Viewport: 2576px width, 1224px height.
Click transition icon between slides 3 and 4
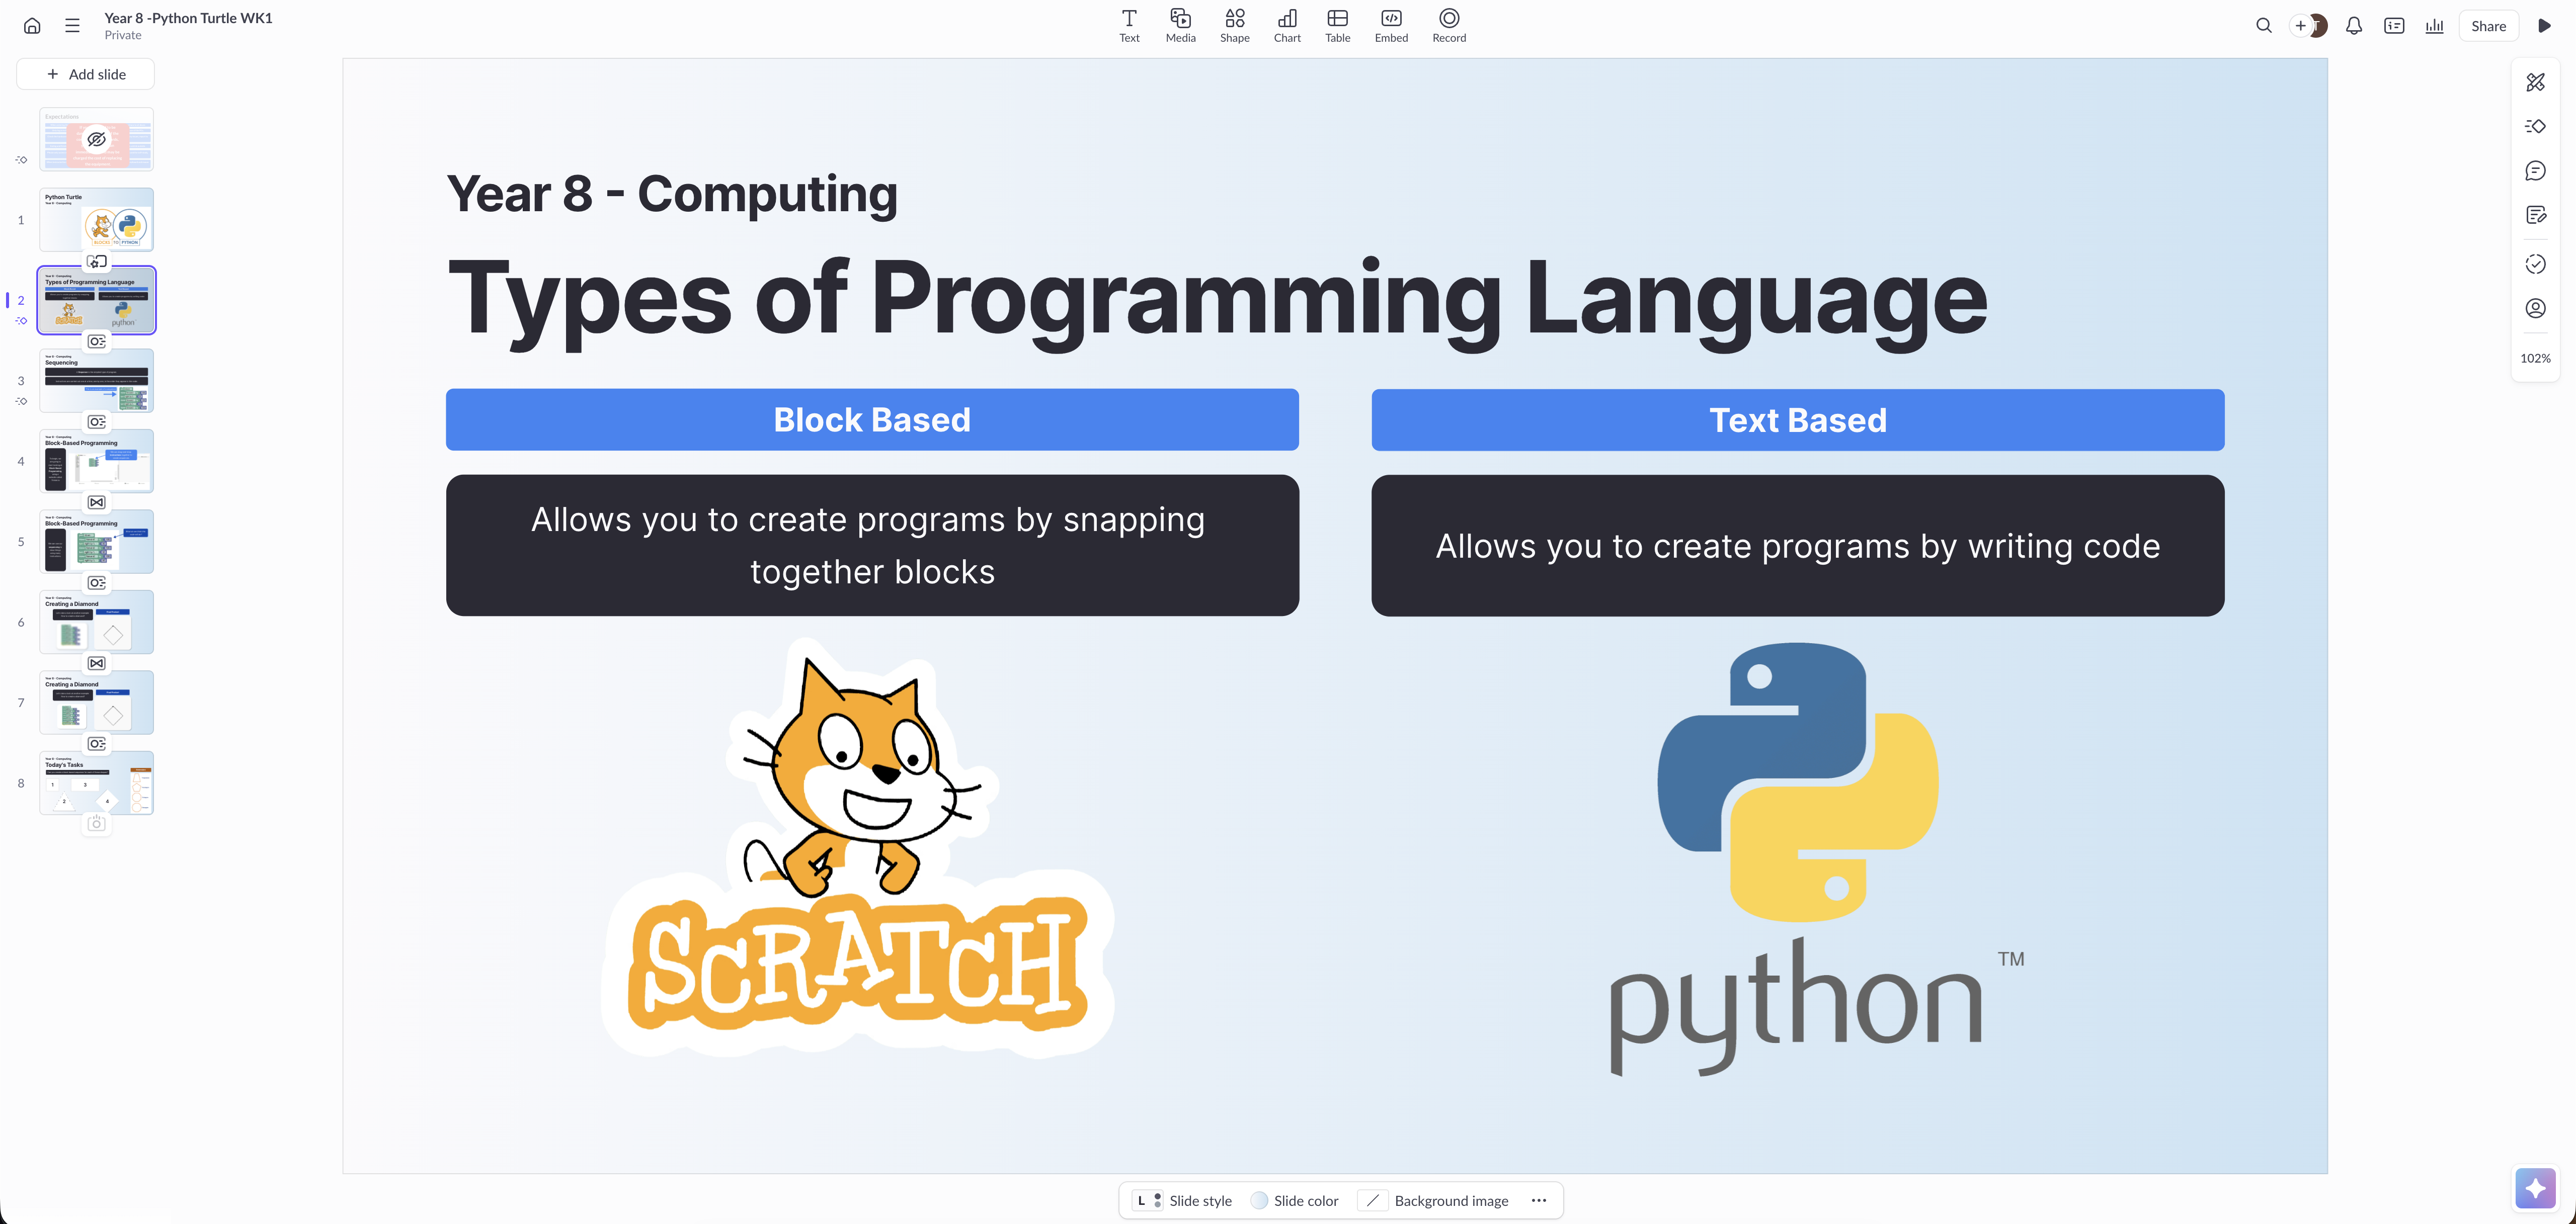96,421
